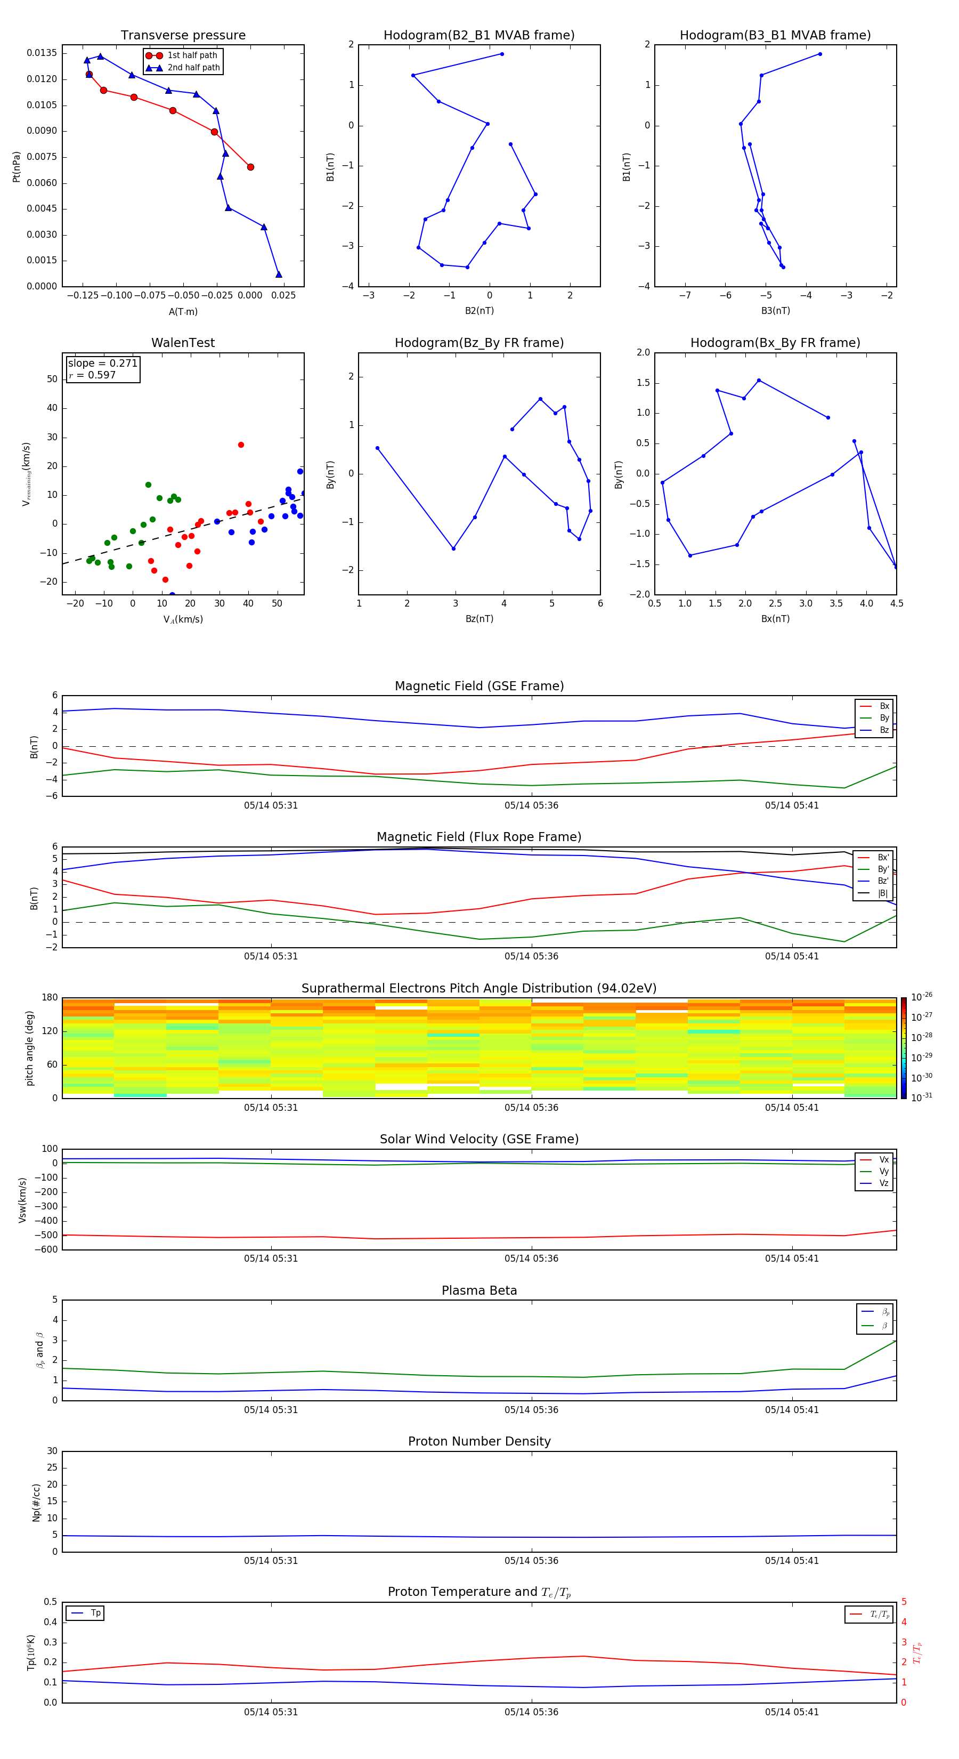Click the "slope = 0.271" annotation
Viewport: 959px width, 1759px height.
(103, 364)
